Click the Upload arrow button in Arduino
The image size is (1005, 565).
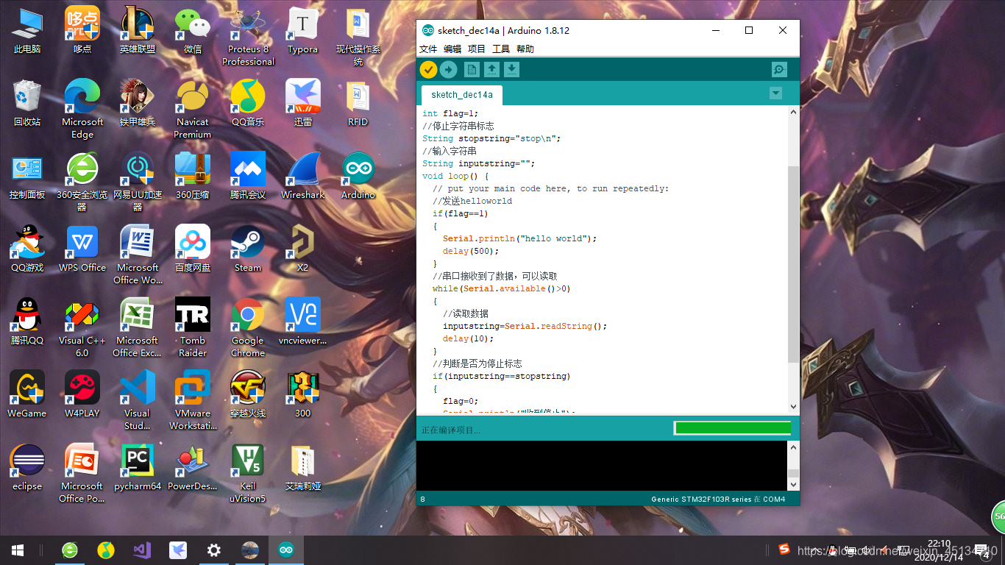tap(449, 69)
